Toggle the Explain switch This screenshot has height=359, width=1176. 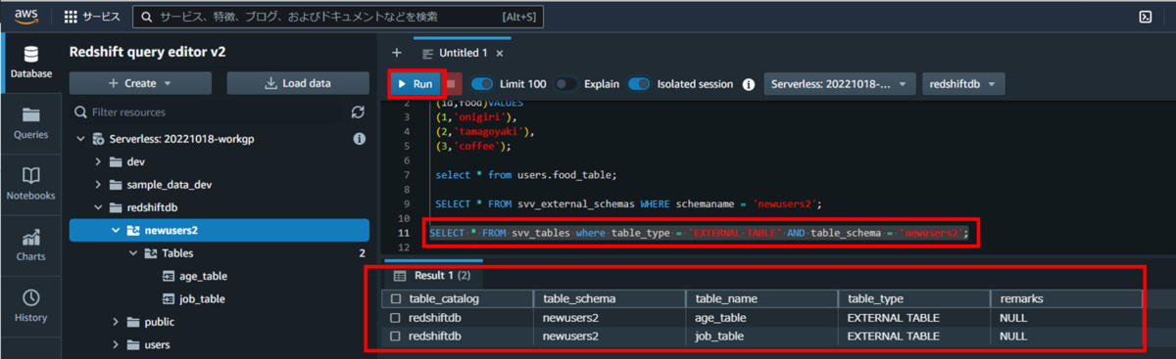(565, 84)
